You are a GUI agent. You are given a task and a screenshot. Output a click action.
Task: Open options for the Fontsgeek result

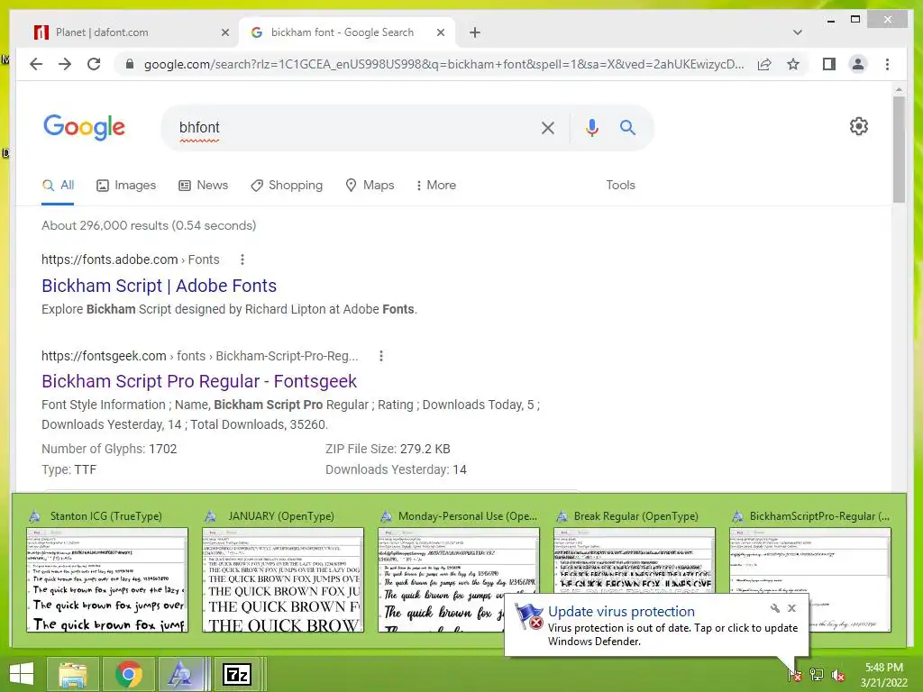click(381, 356)
